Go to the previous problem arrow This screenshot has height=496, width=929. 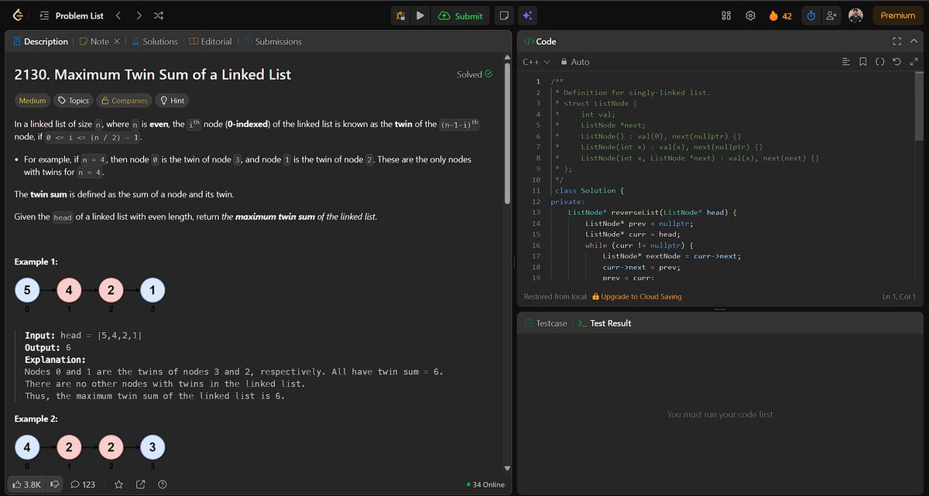pos(118,15)
